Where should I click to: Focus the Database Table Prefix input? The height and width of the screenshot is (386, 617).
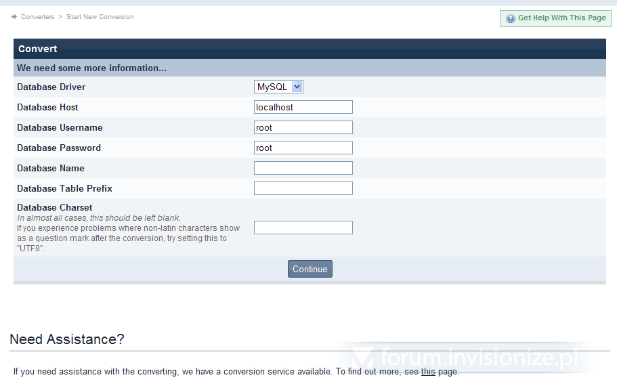coord(303,188)
